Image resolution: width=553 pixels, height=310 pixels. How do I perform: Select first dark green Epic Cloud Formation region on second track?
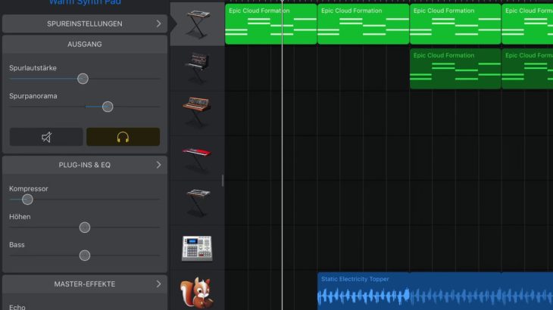[x=455, y=69]
